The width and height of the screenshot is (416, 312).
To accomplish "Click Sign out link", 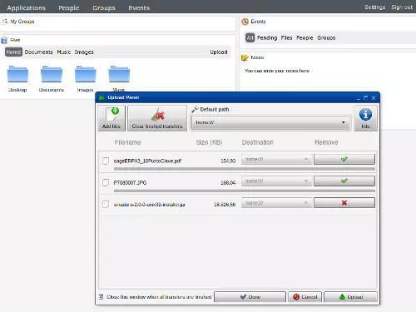I will coord(402,7).
